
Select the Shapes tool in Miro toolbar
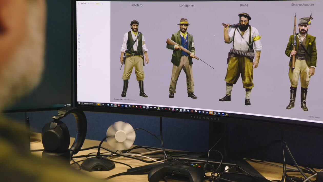point(79,49)
